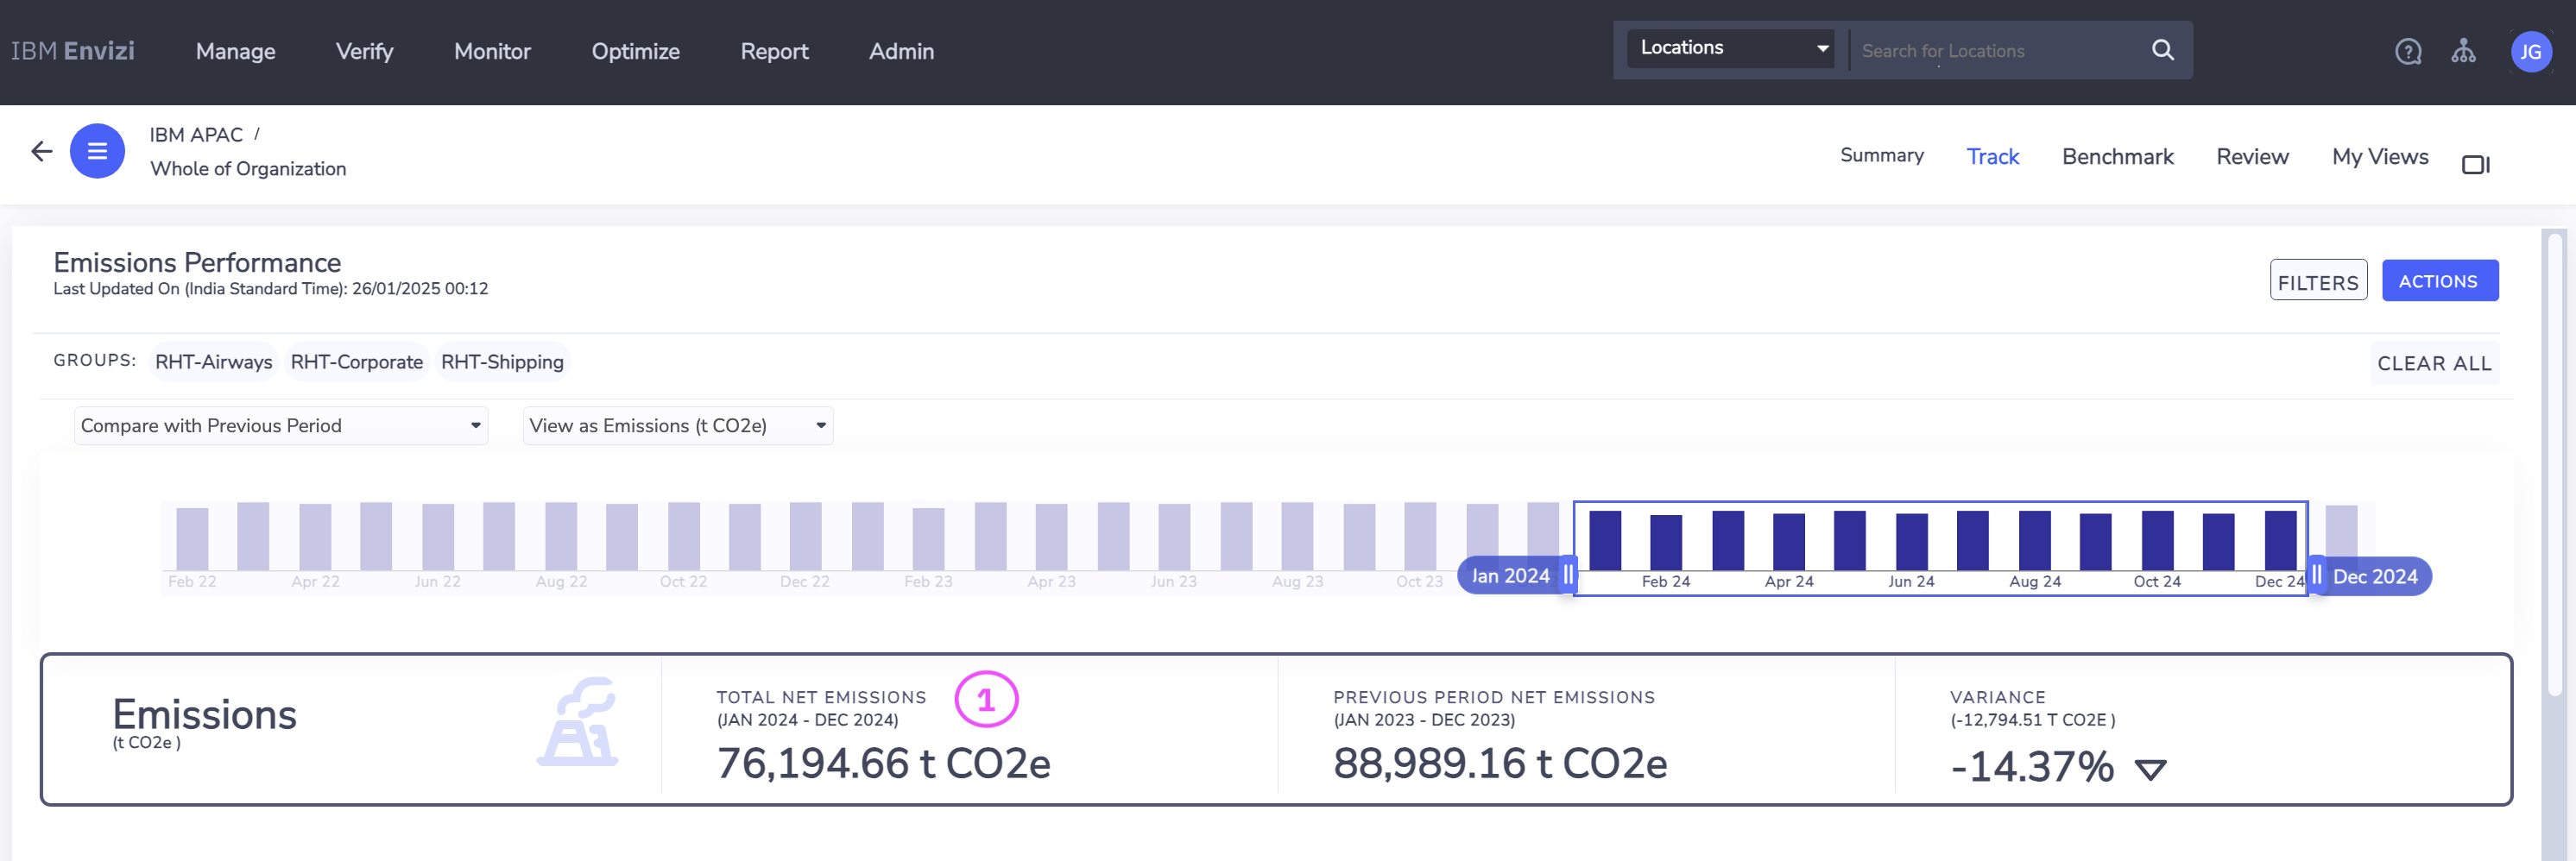Open the JG user profile avatar
This screenshot has width=2576, height=861.
coord(2530,52)
